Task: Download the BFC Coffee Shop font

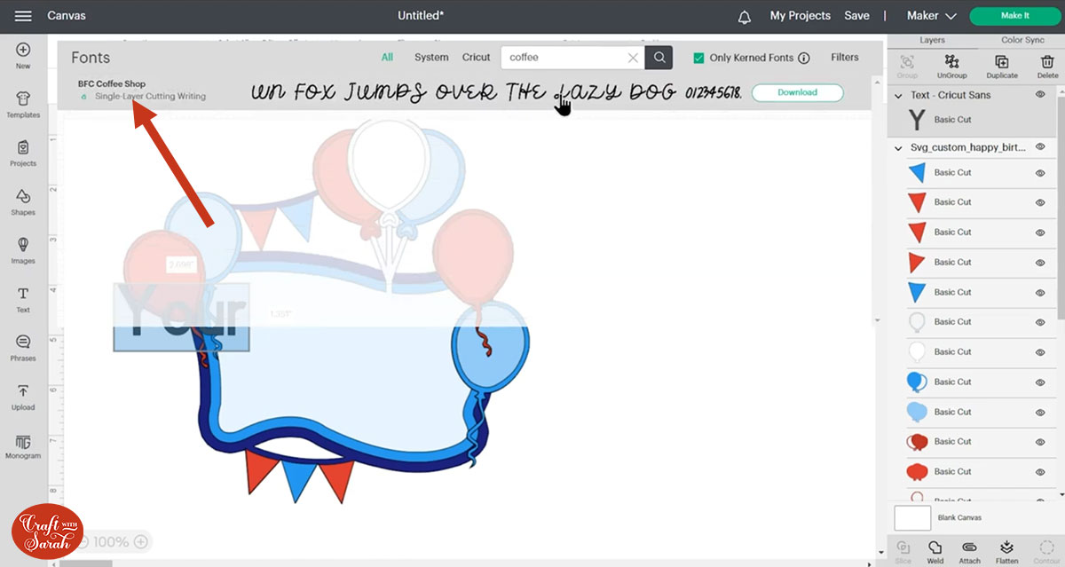Action: pyautogui.click(x=797, y=92)
